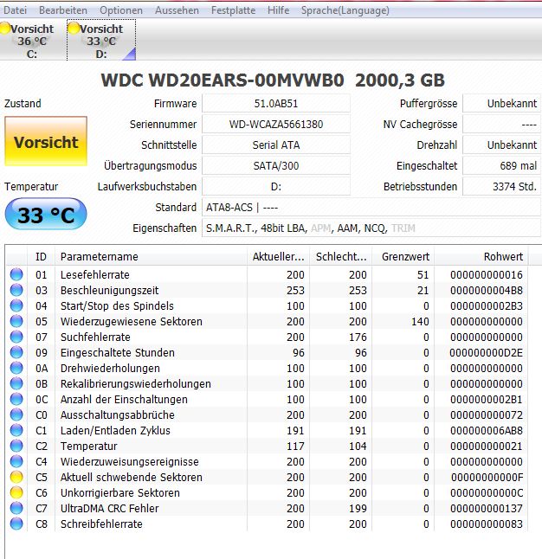542x559 pixels.
Task: Select drive D: Vorsicht 33 °C tab
Action: point(101,41)
